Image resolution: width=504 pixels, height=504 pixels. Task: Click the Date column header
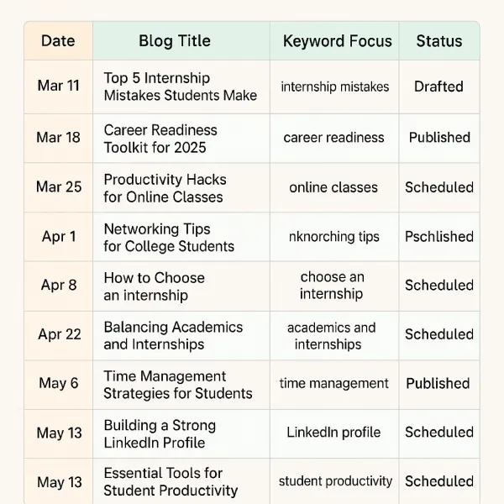(58, 41)
